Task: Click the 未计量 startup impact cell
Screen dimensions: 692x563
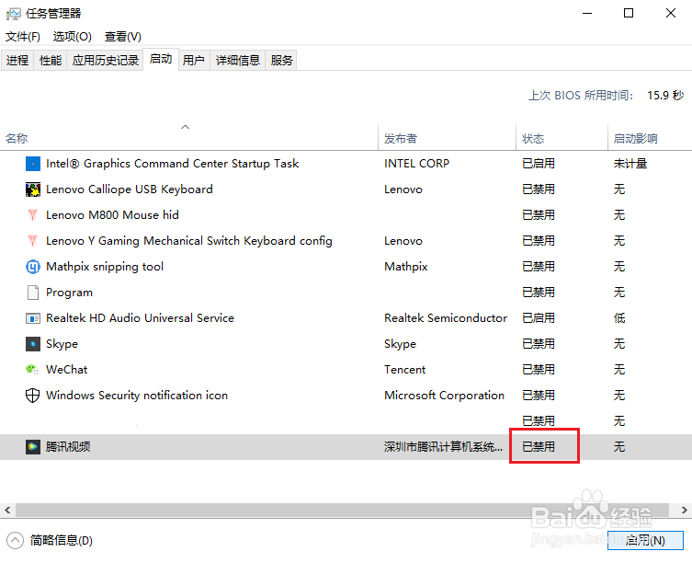Action: point(630,164)
